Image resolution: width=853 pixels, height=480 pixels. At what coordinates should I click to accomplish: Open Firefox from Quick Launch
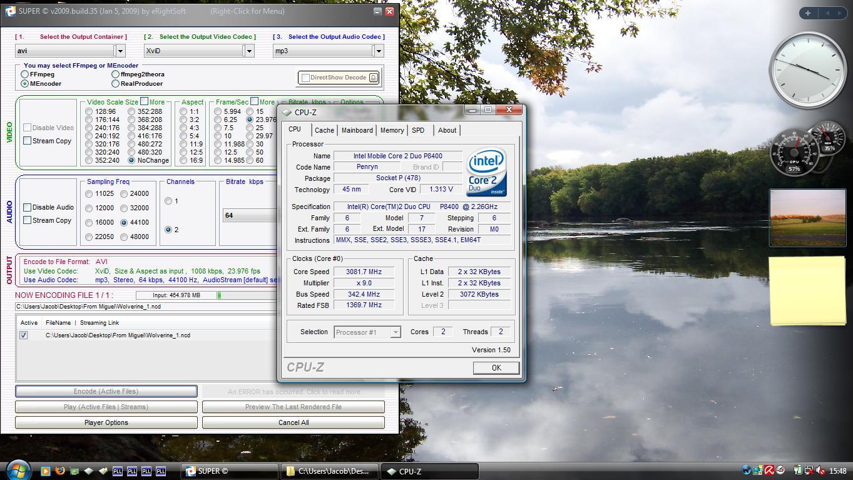[60, 471]
